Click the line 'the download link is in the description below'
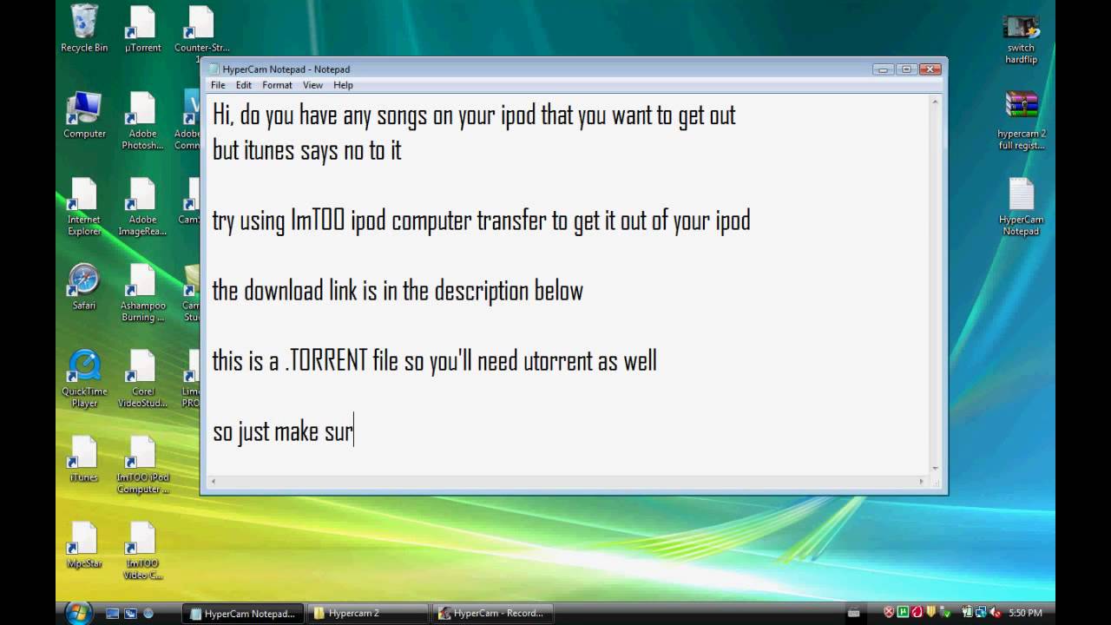This screenshot has width=1111, height=625. tap(398, 291)
